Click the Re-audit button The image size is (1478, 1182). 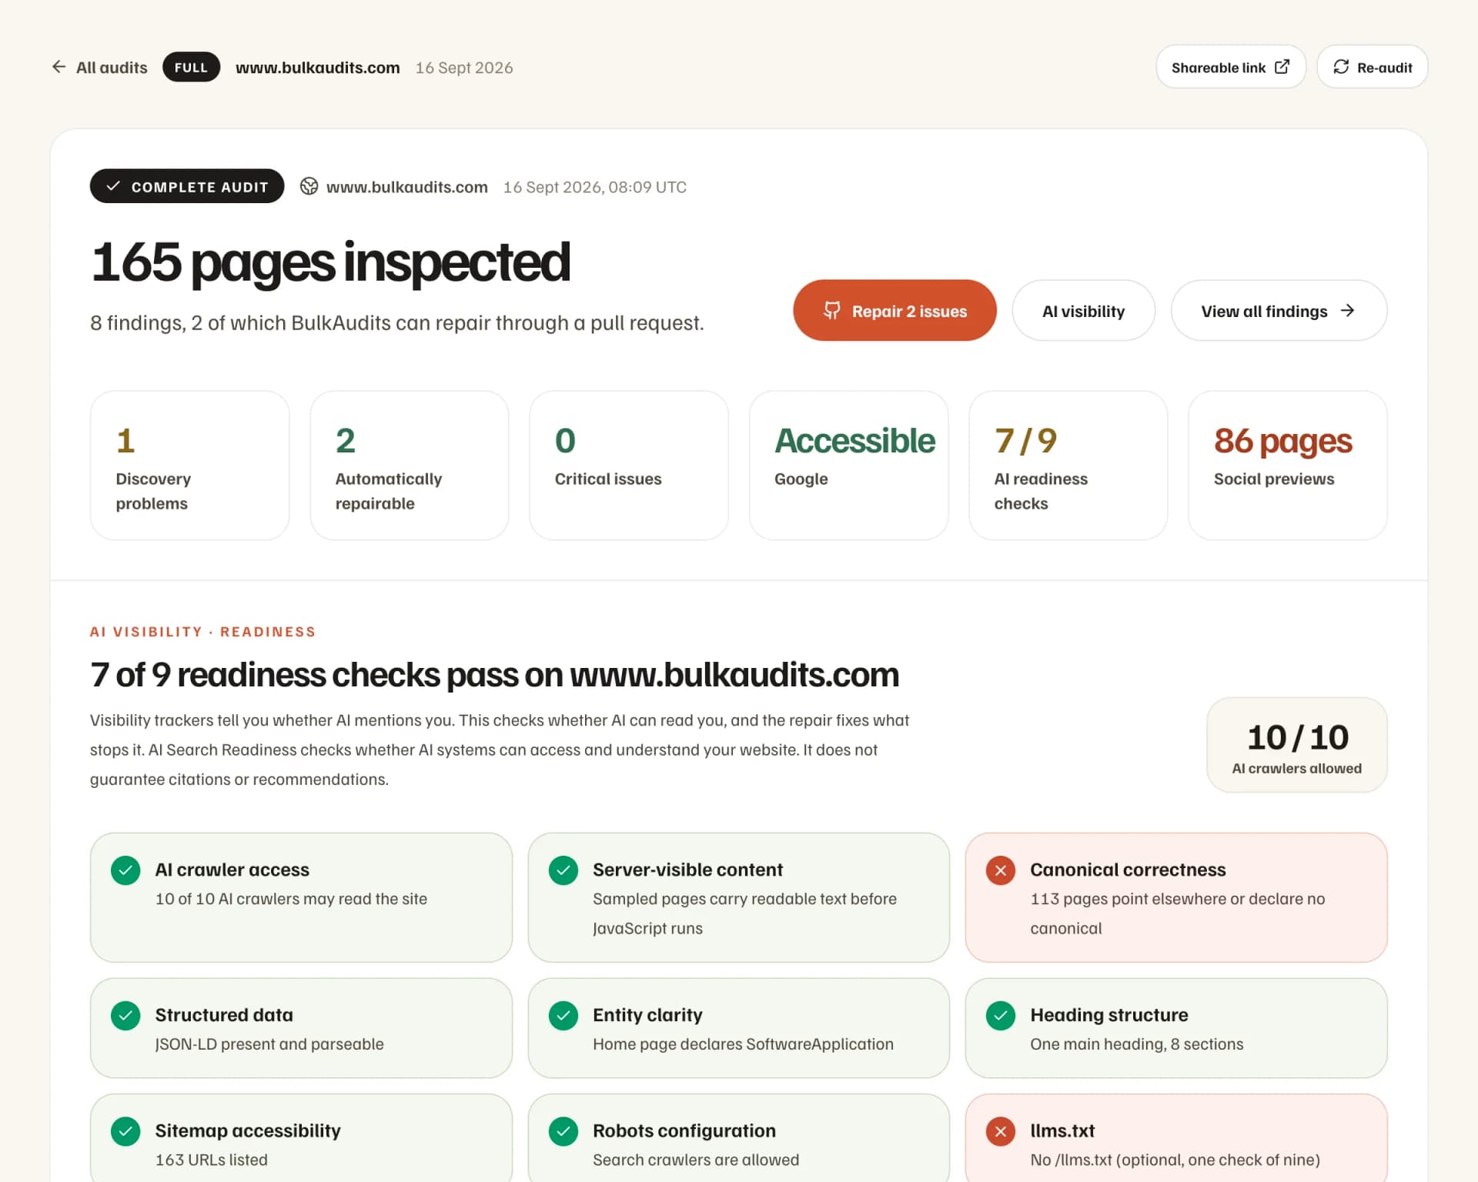coord(1372,67)
